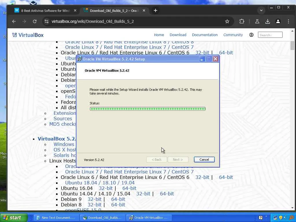Click the page vertical scrollbar thumb

292,45
